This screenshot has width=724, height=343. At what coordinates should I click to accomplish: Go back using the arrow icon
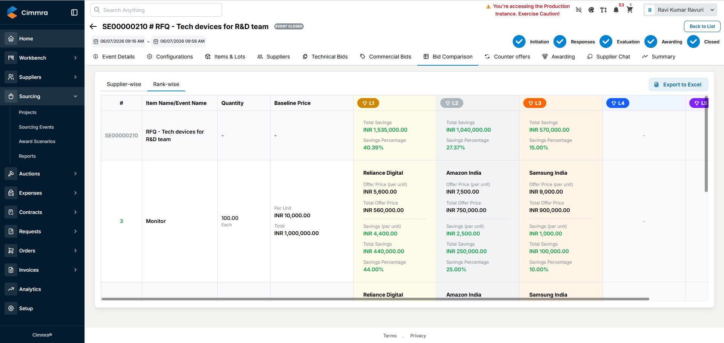click(x=93, y=26)
